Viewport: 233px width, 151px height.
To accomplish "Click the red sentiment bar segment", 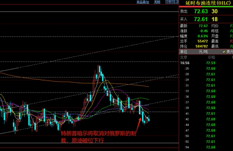I will tap(191, 7).
